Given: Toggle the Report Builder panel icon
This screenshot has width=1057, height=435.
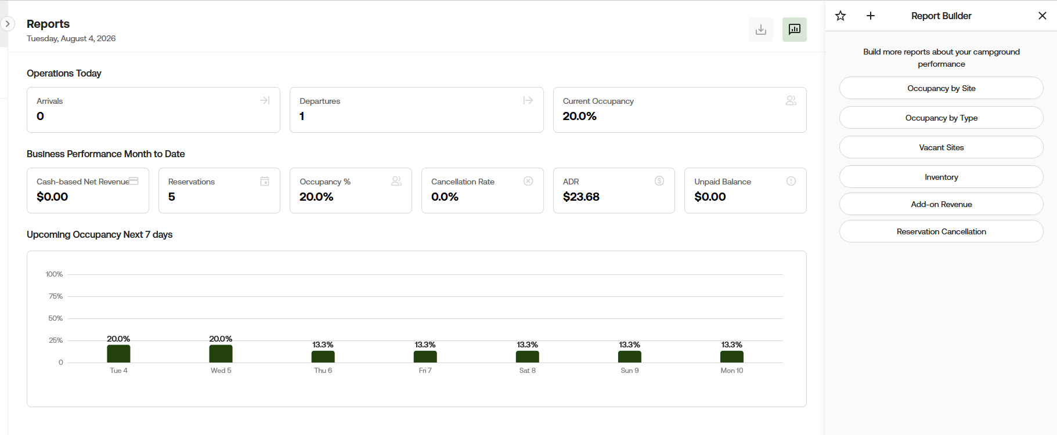Looking at the screenshot, I should coord(794,30).
